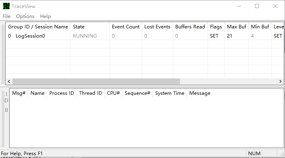Maximize the TraceView window

[257, 6]
